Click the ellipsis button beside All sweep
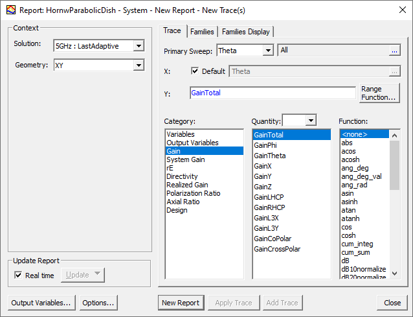This screenshot has width=413, height=317. coord(394,51)
